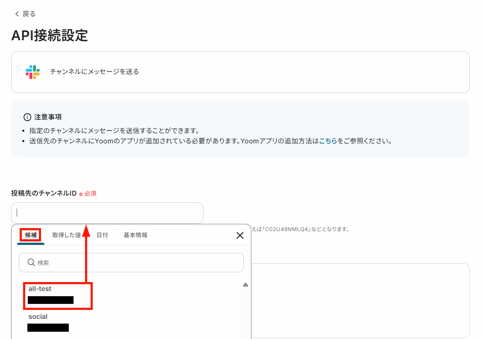The width and height of the screenshot is (483, 339).
Task: Click the API接続設定 heading
Action: click(50, 35)
